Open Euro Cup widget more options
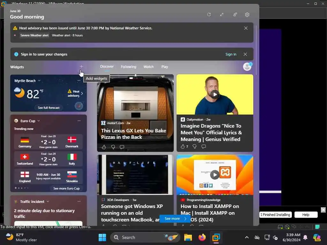The height and width of the screenshot is (245, 327). (79, 121)
